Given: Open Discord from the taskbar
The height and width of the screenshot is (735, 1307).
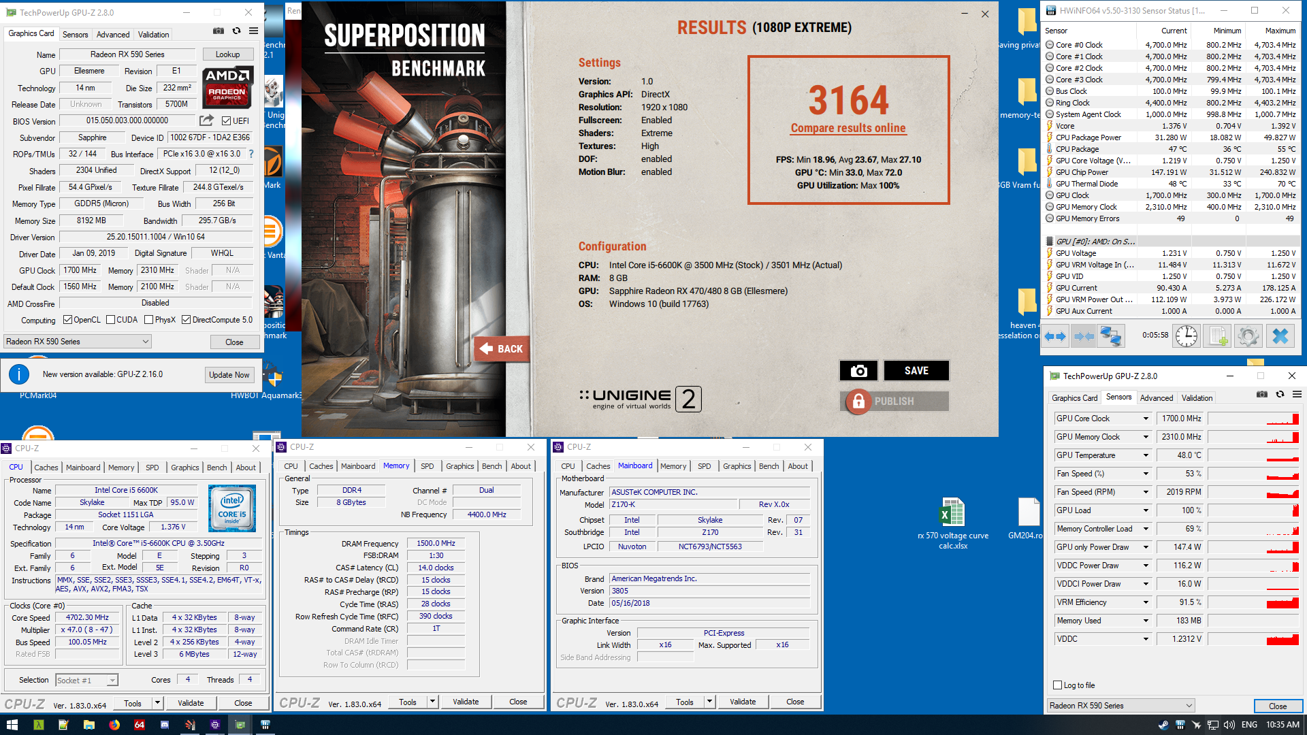Looking at the screenshot, I should coord(164,725).
